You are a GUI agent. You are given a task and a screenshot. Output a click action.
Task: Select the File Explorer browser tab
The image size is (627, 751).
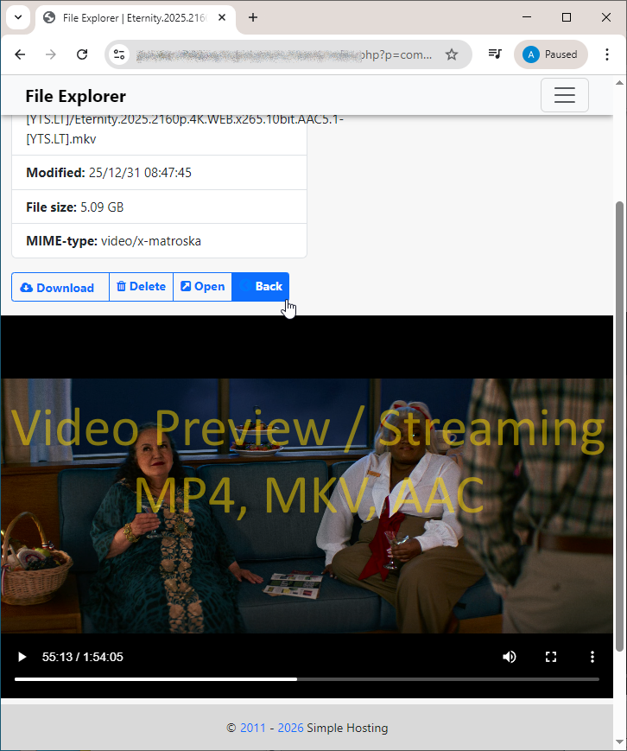point(135,18)
